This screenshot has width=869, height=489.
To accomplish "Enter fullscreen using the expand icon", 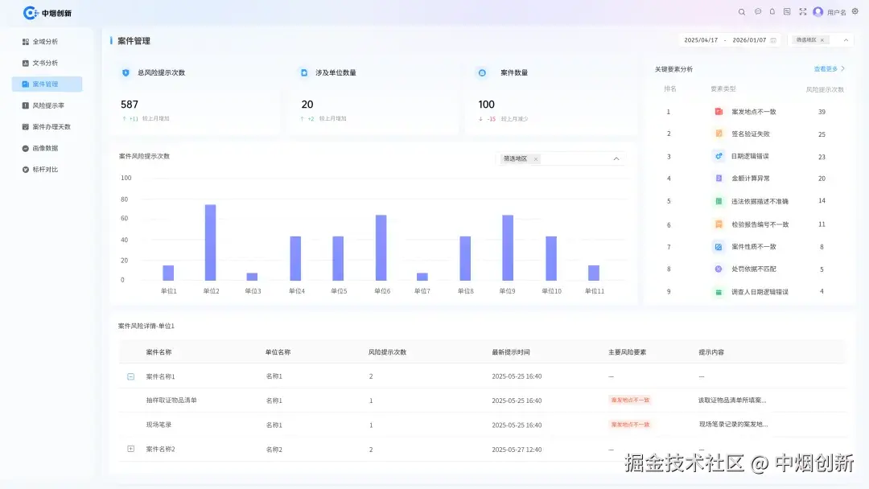I will tap(803, 12).
